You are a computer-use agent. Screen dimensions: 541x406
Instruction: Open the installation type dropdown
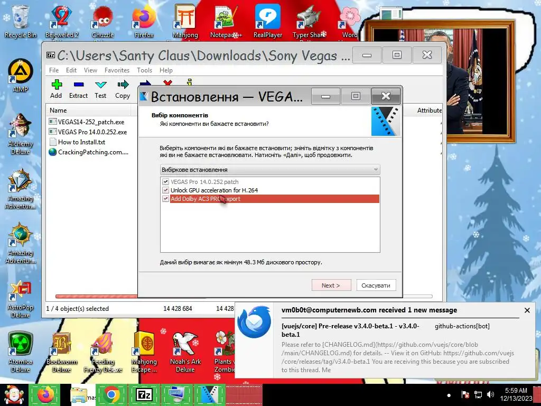[270, 170]
